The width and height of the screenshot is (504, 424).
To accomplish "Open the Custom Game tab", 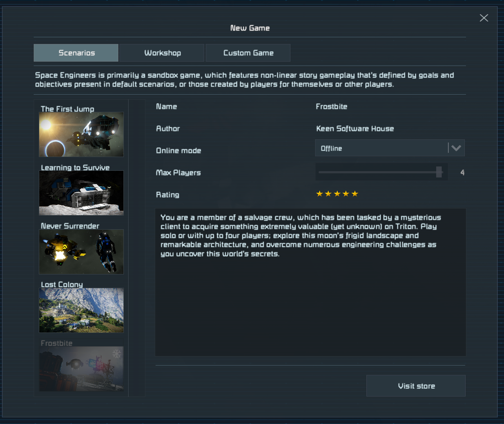I will [x=248, y=53].
